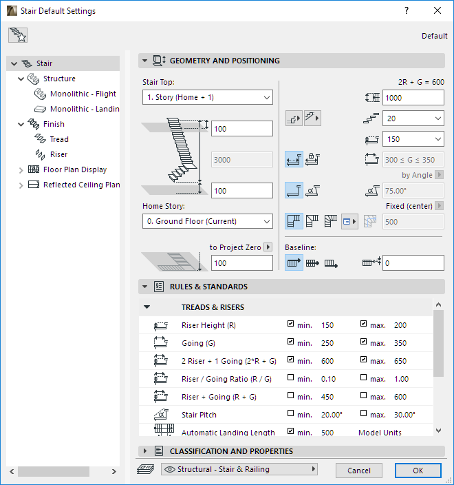Open the Structural - Stair & Railing layer selector

point(239,469)
